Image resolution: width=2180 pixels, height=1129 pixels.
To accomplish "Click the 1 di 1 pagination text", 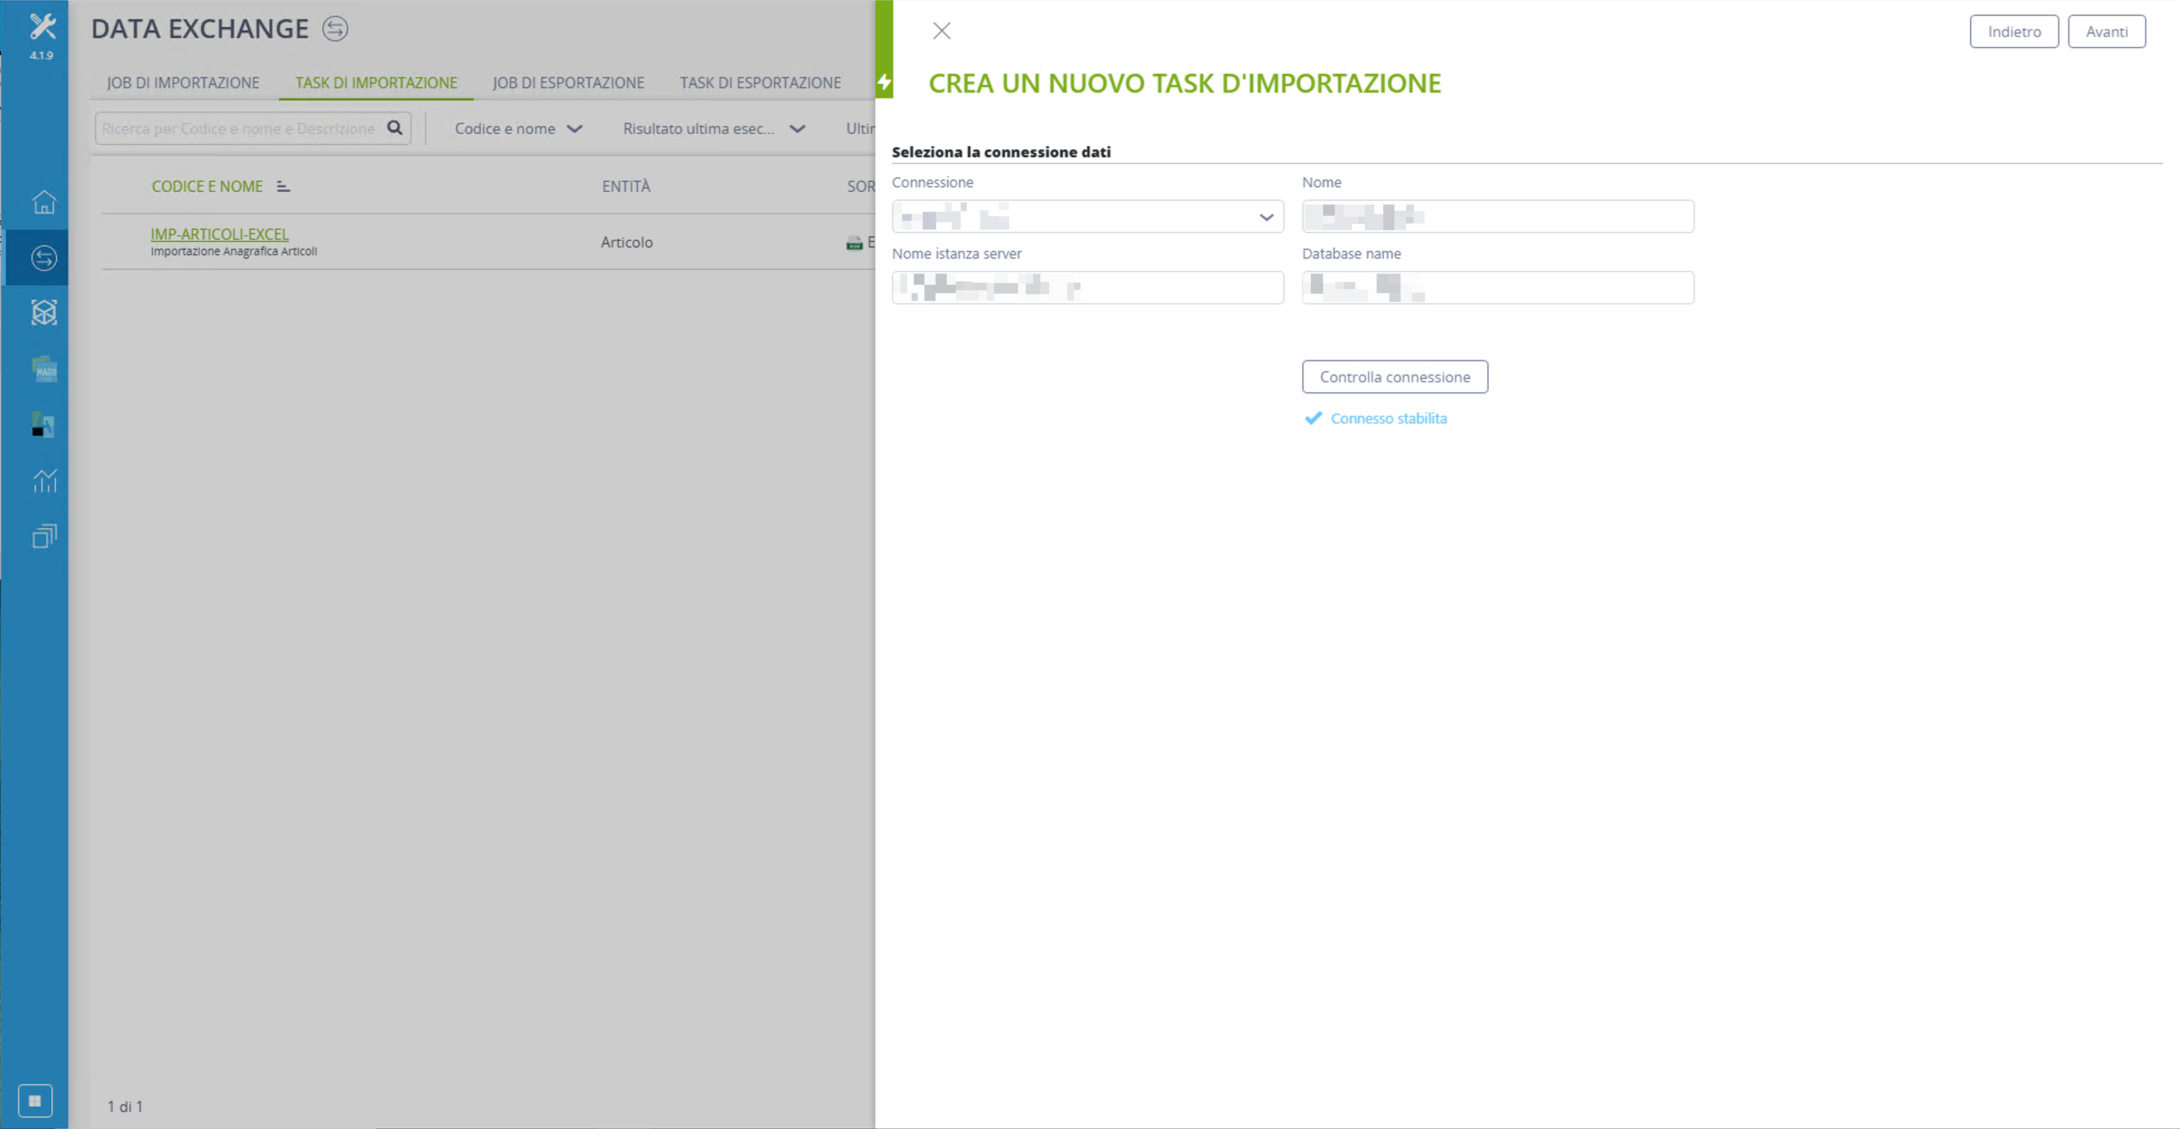I will [x=125, y=1106].
